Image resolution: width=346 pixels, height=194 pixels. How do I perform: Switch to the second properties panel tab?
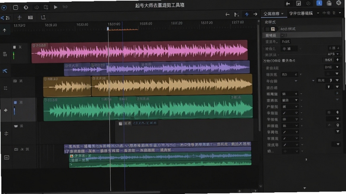coord(301,13)
